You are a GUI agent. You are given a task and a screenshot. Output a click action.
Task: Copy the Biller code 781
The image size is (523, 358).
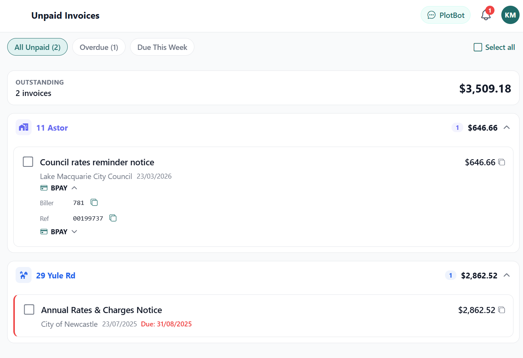(x=94, y=202)
